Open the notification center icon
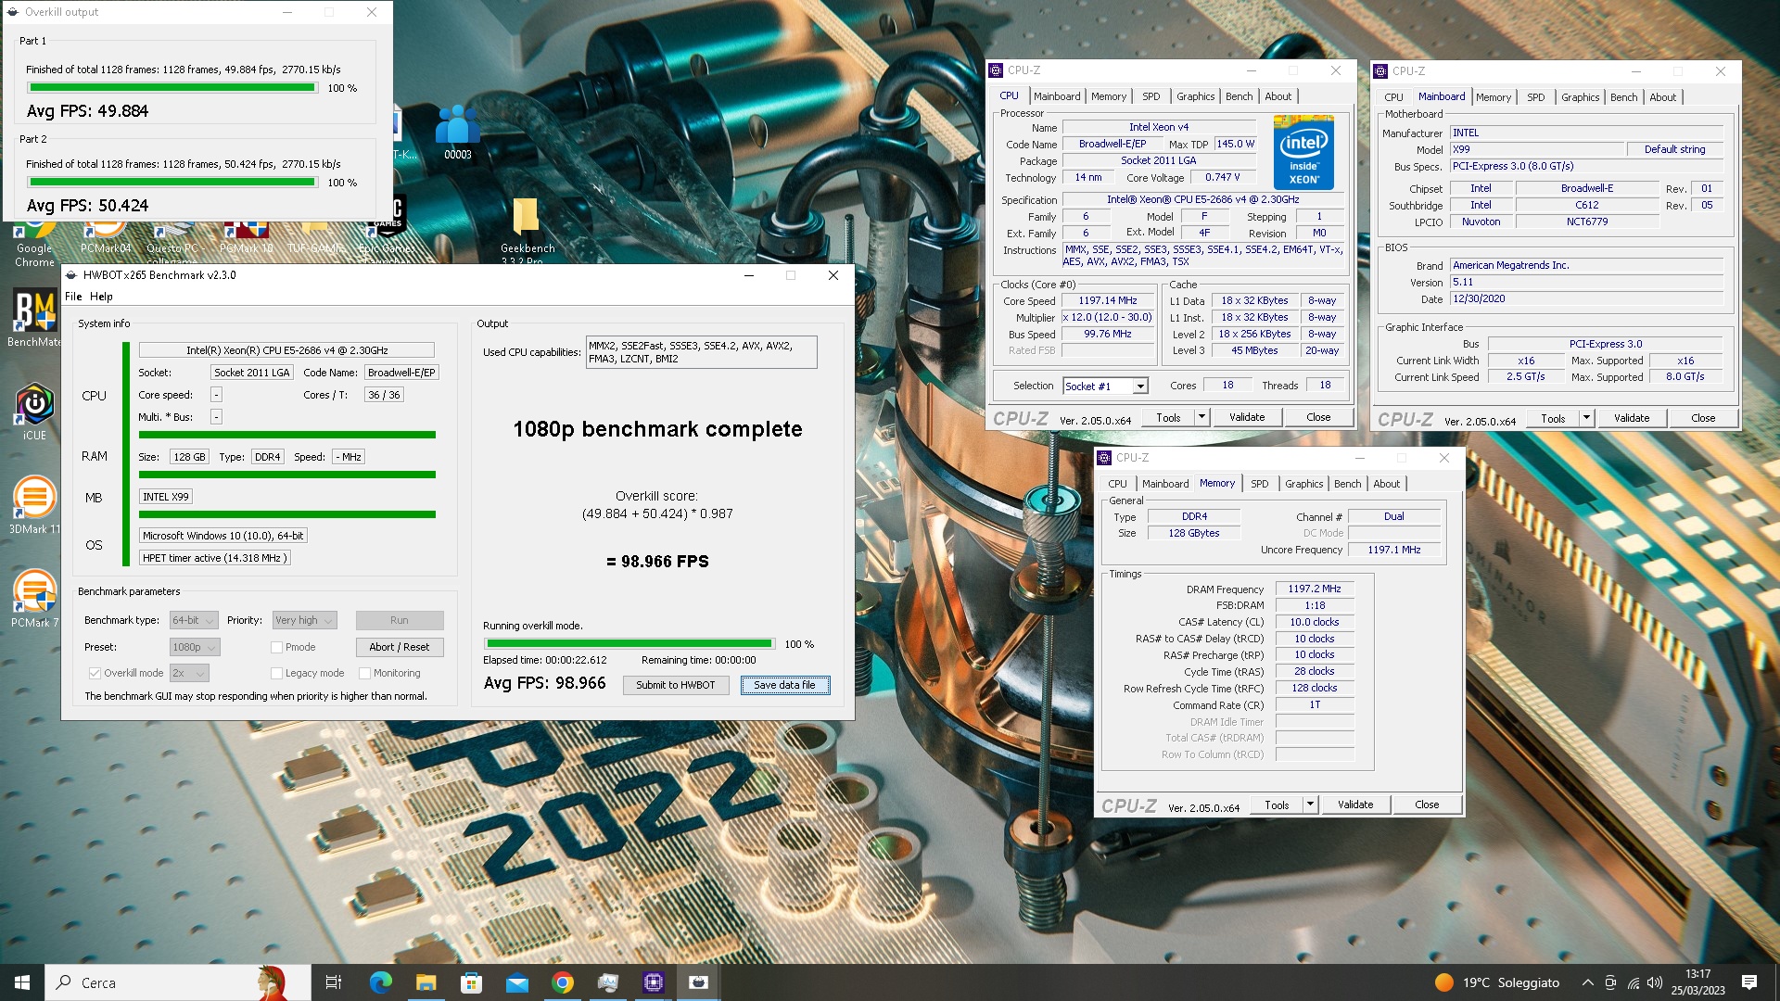Screen dimensions: 1780x1001 pos(1749,982)
